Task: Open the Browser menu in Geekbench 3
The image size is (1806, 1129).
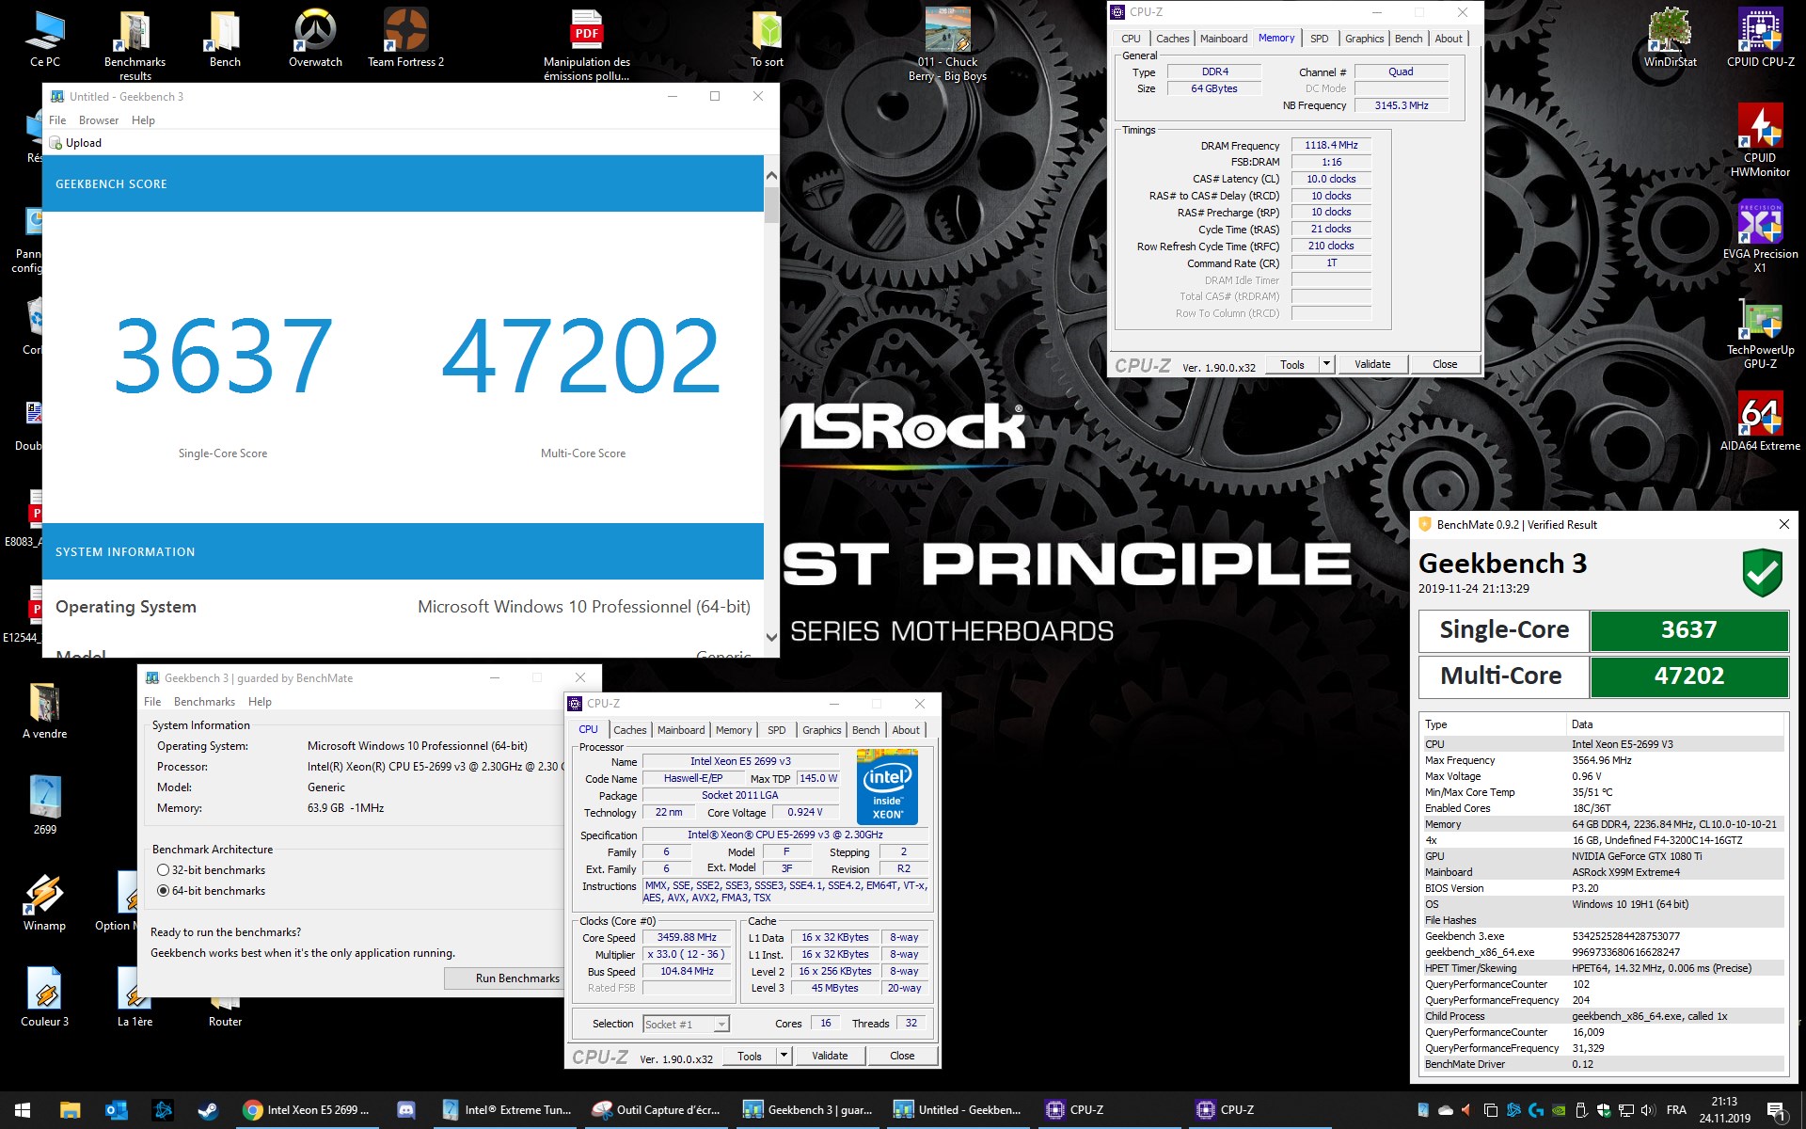Action: [99, 120]
